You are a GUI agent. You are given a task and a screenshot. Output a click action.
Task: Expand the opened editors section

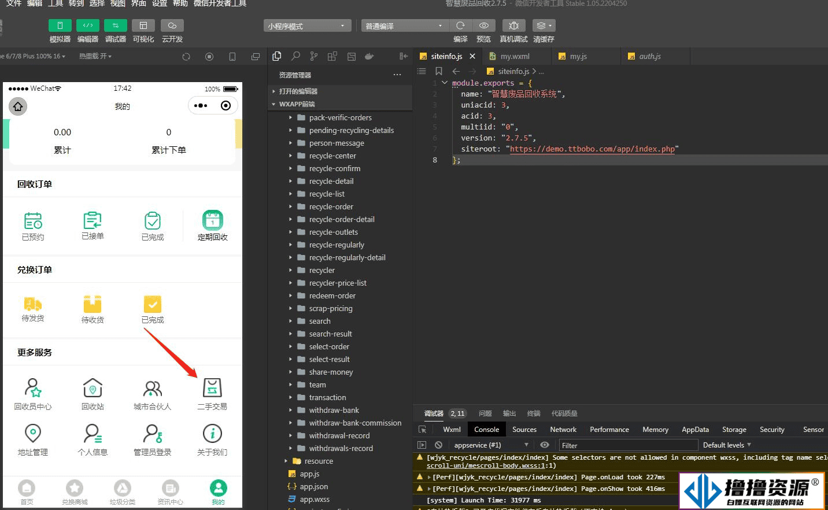[340, 91]
